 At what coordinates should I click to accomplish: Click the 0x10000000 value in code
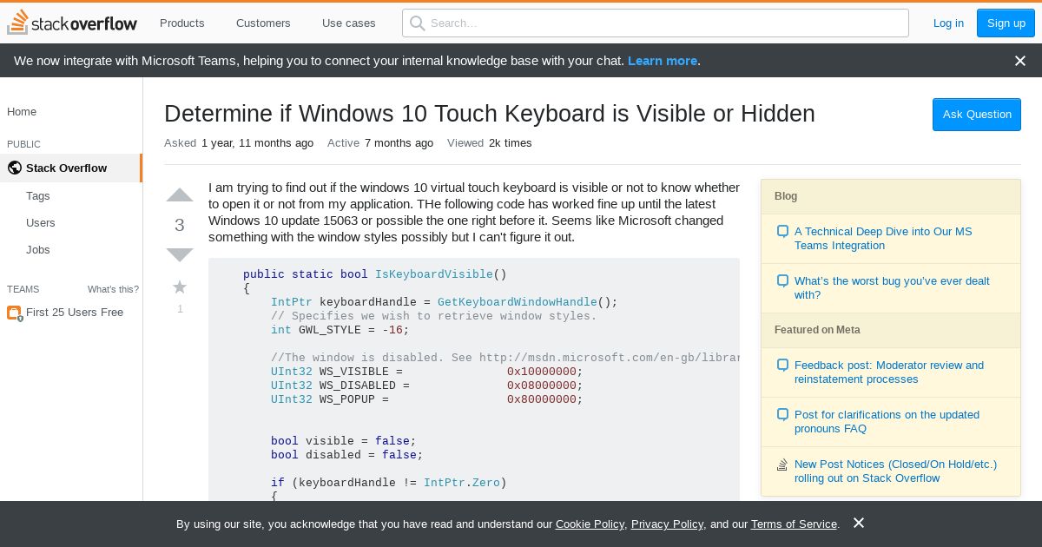coord(542,372)
